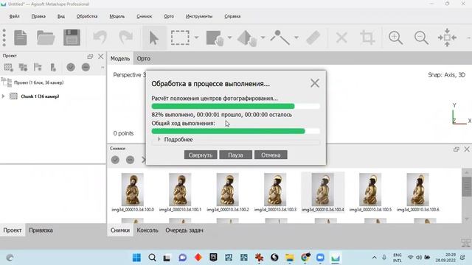
Task: Choose the rectangle selection tool
Action: tap(180, 38)
